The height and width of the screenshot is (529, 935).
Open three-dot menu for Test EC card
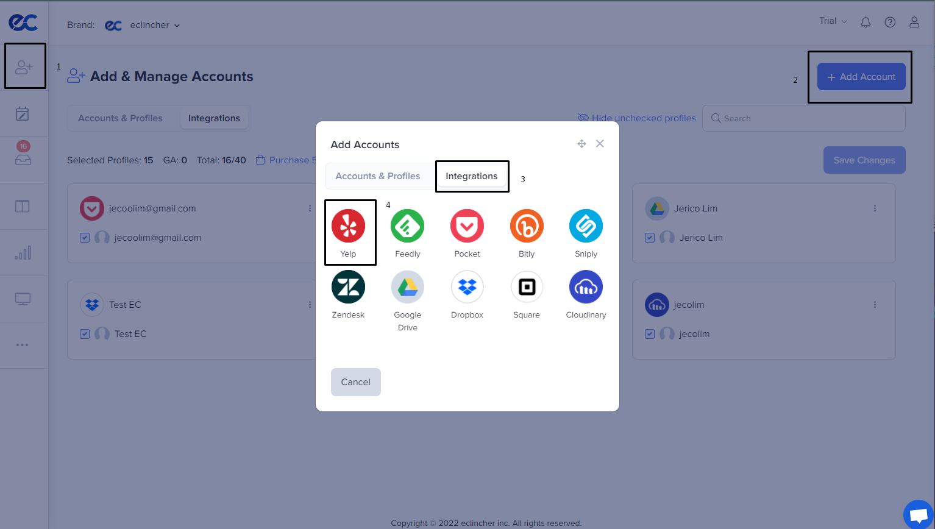(x=310, y=305)
